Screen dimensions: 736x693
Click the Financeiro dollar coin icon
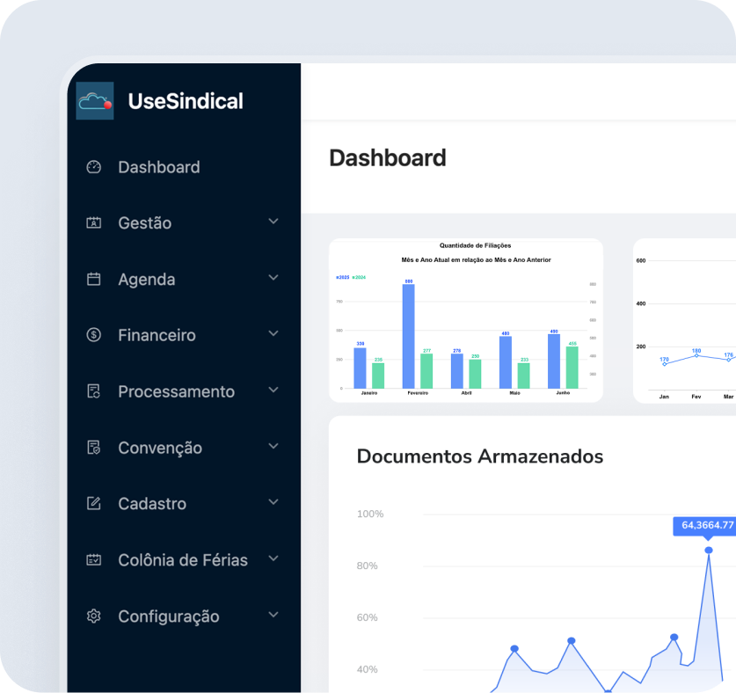point(94,335)
